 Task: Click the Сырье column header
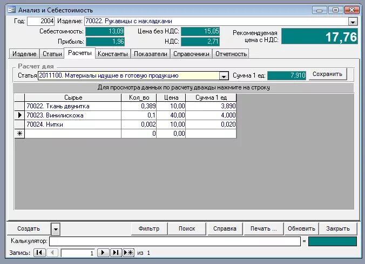(x=73, y=98)
